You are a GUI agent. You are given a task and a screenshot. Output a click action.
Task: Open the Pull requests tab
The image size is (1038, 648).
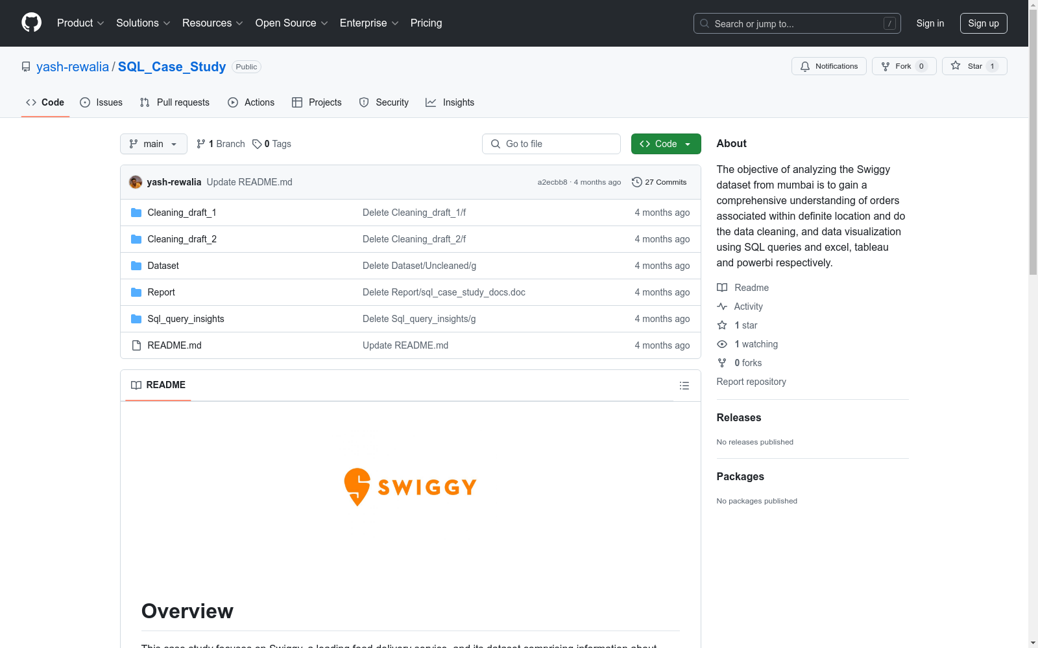click(x=175, y=102)
